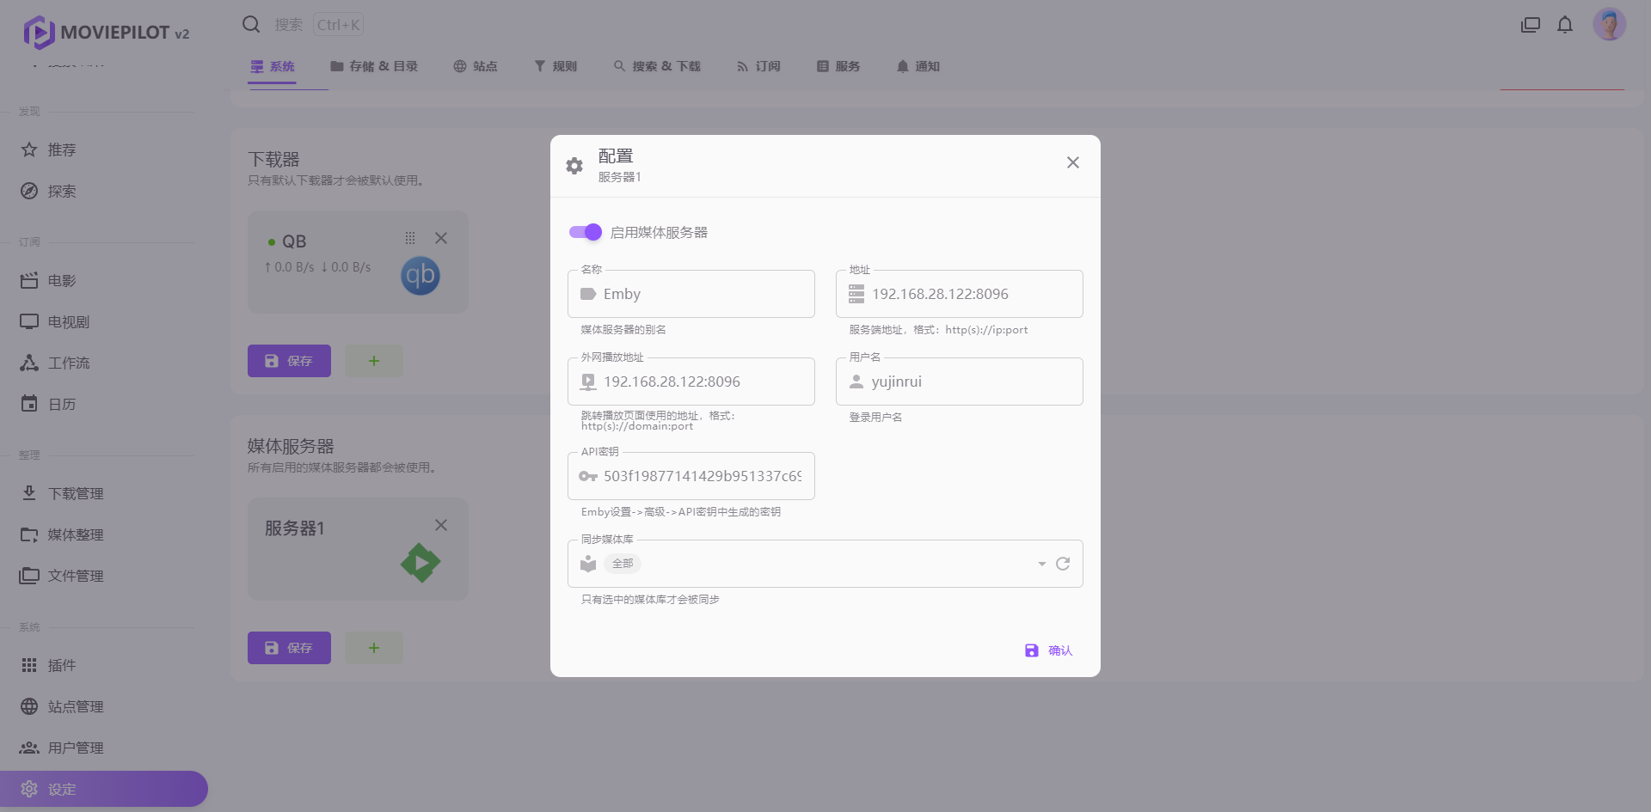Screen dimensions: 1651x812
Task: Expand the 同步媒体库 dropdown arrow
Action: (1041, 564)
